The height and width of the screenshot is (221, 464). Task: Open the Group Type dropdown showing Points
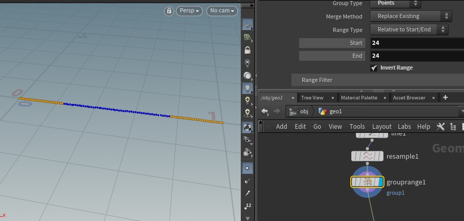pos(395,3)
